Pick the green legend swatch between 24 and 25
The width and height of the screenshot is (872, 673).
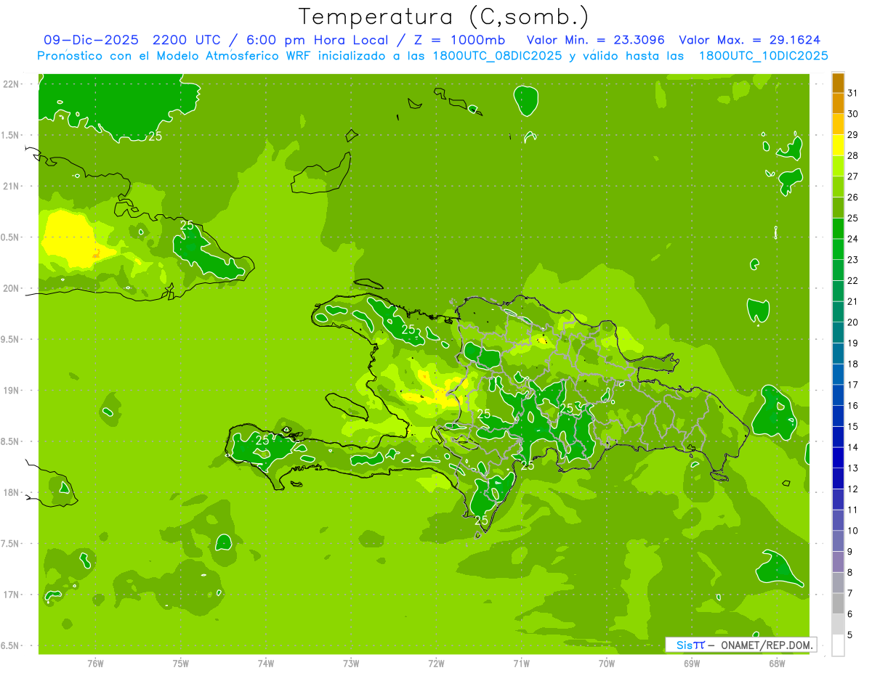click(838, 229)
